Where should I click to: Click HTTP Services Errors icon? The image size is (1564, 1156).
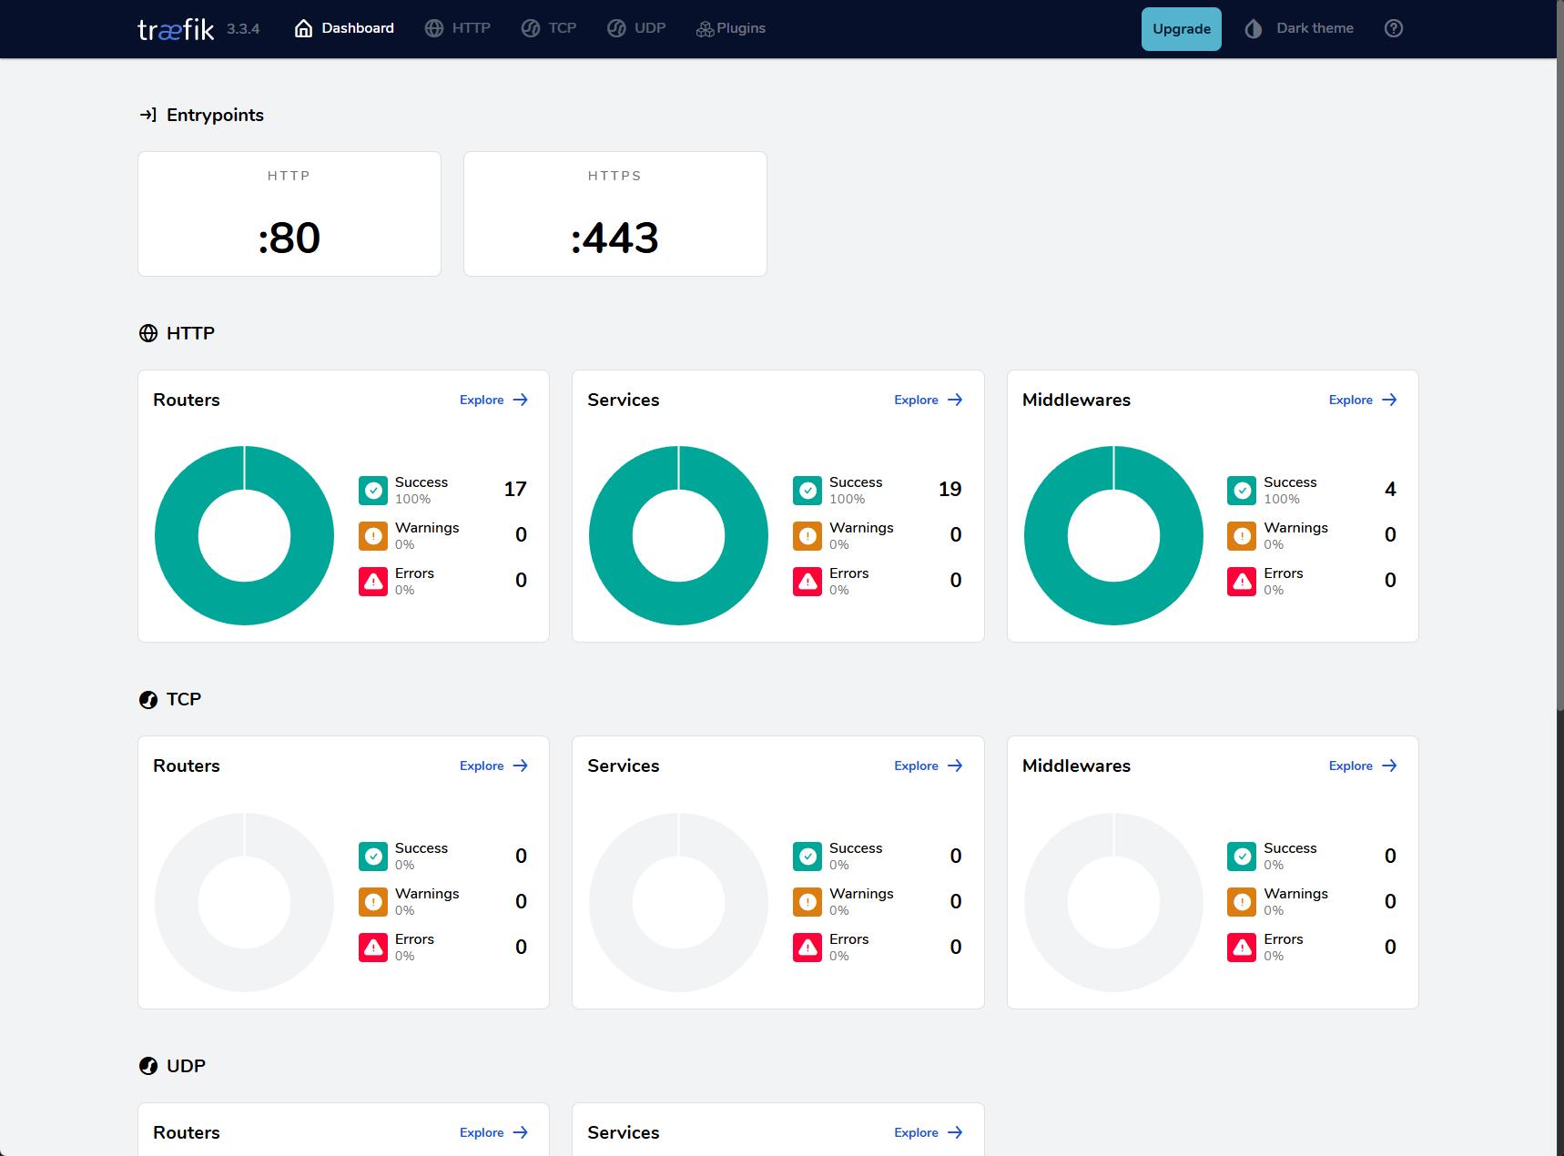point(807,582)
